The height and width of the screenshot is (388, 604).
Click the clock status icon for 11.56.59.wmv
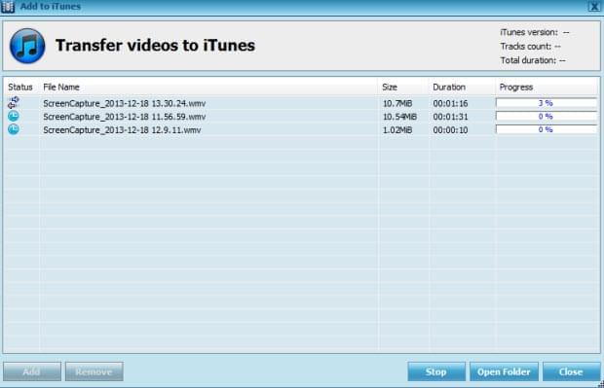[x=14, y=116]
